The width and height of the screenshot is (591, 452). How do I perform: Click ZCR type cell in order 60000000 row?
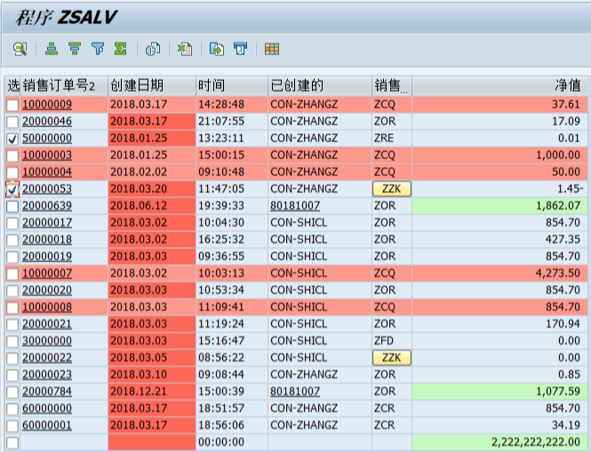tap(392, 408)
